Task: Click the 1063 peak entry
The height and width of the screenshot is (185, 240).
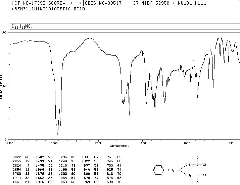Action: [x=67, y=182]
